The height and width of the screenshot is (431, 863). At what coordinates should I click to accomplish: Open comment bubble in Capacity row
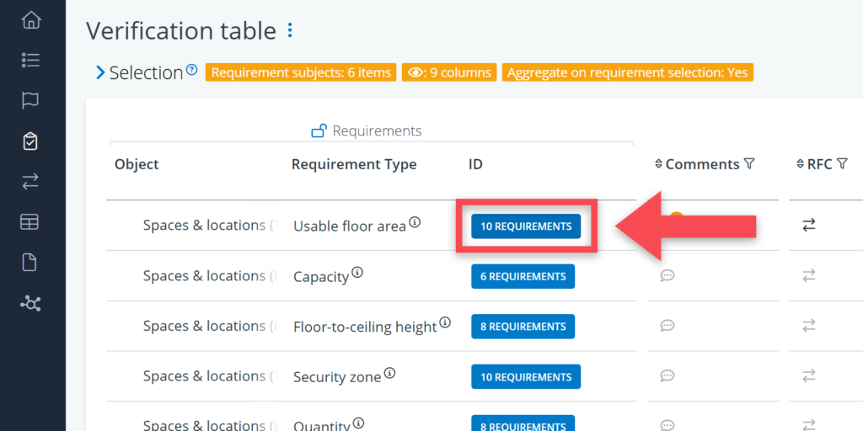click(x=667, y=275)
